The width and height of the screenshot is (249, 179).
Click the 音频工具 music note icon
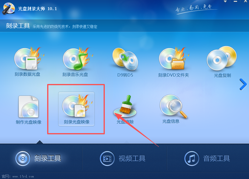[192, 158]
